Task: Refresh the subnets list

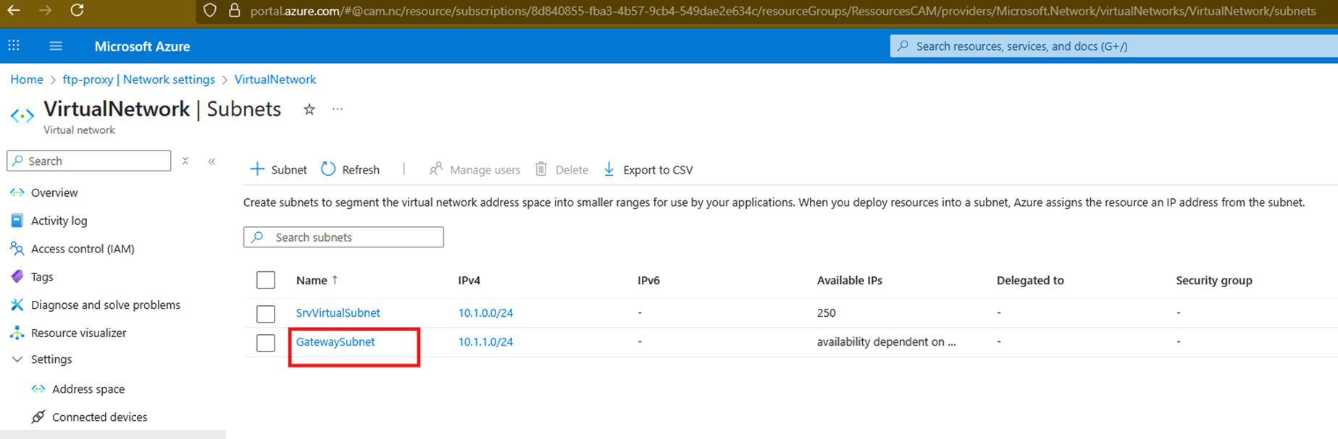Action: pyautogui.click(x=351, y=169)
